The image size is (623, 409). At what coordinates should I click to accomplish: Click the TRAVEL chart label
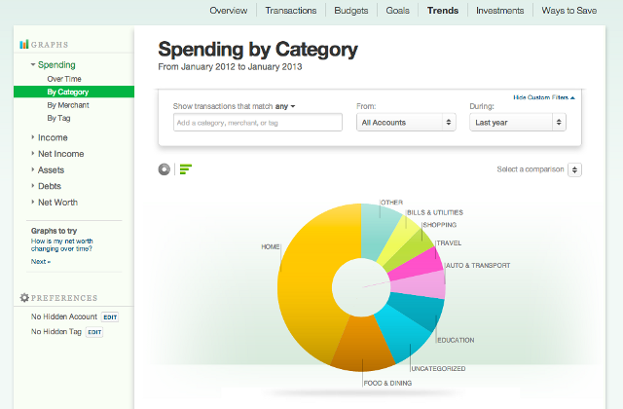[449, 243]
